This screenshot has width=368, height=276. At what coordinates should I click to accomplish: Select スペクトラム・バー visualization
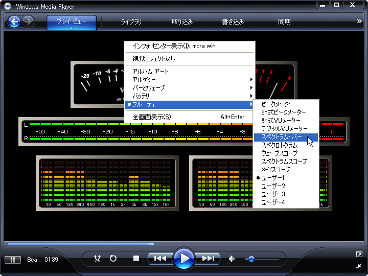[x=286, y=137]
